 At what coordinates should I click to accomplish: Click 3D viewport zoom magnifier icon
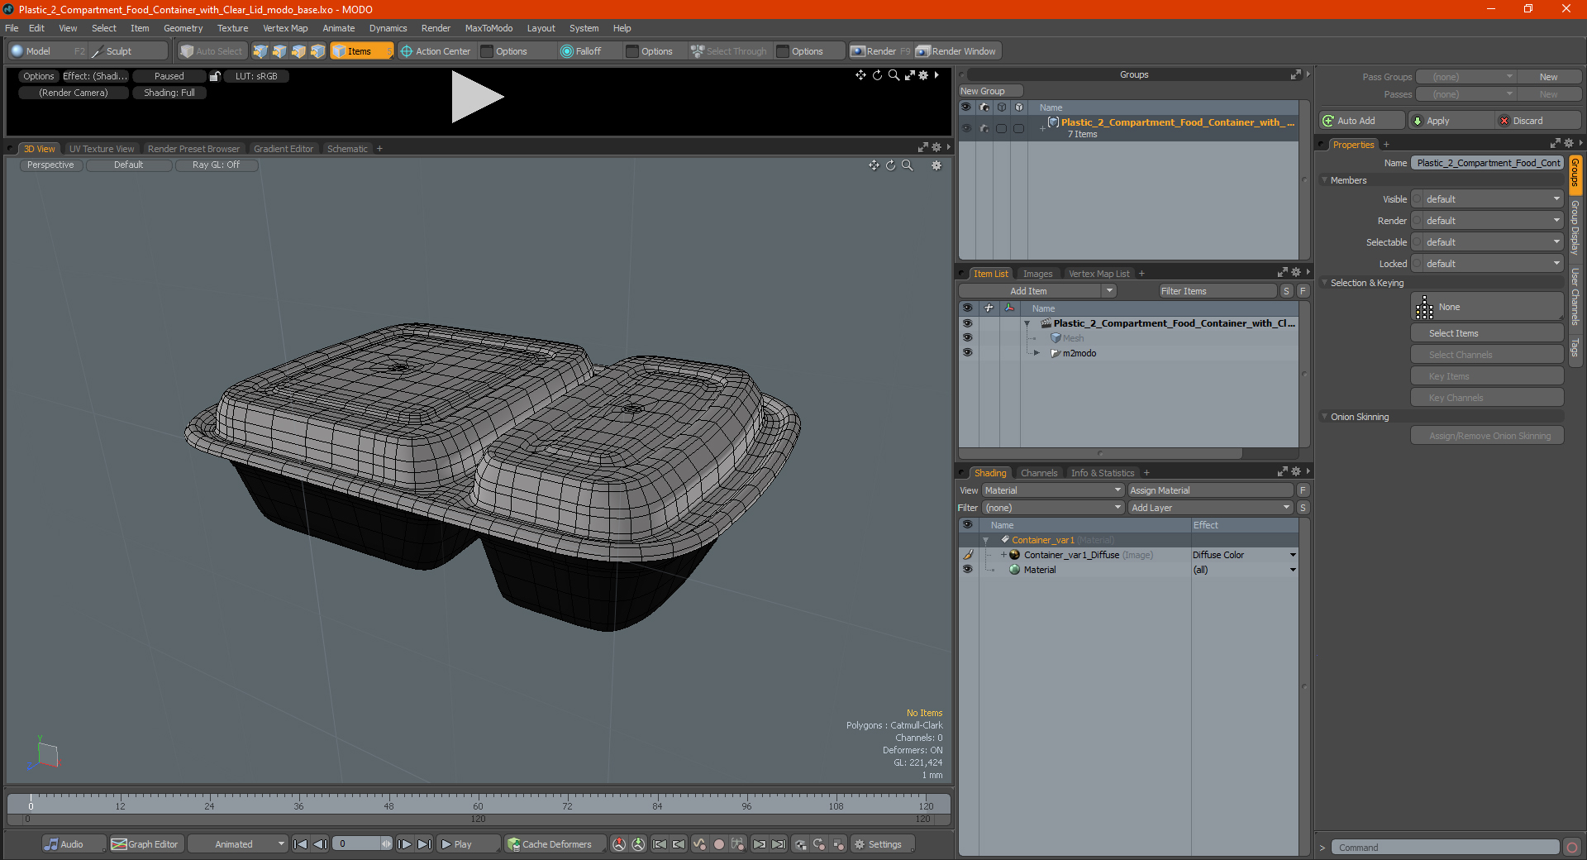[x=908, y=165]
